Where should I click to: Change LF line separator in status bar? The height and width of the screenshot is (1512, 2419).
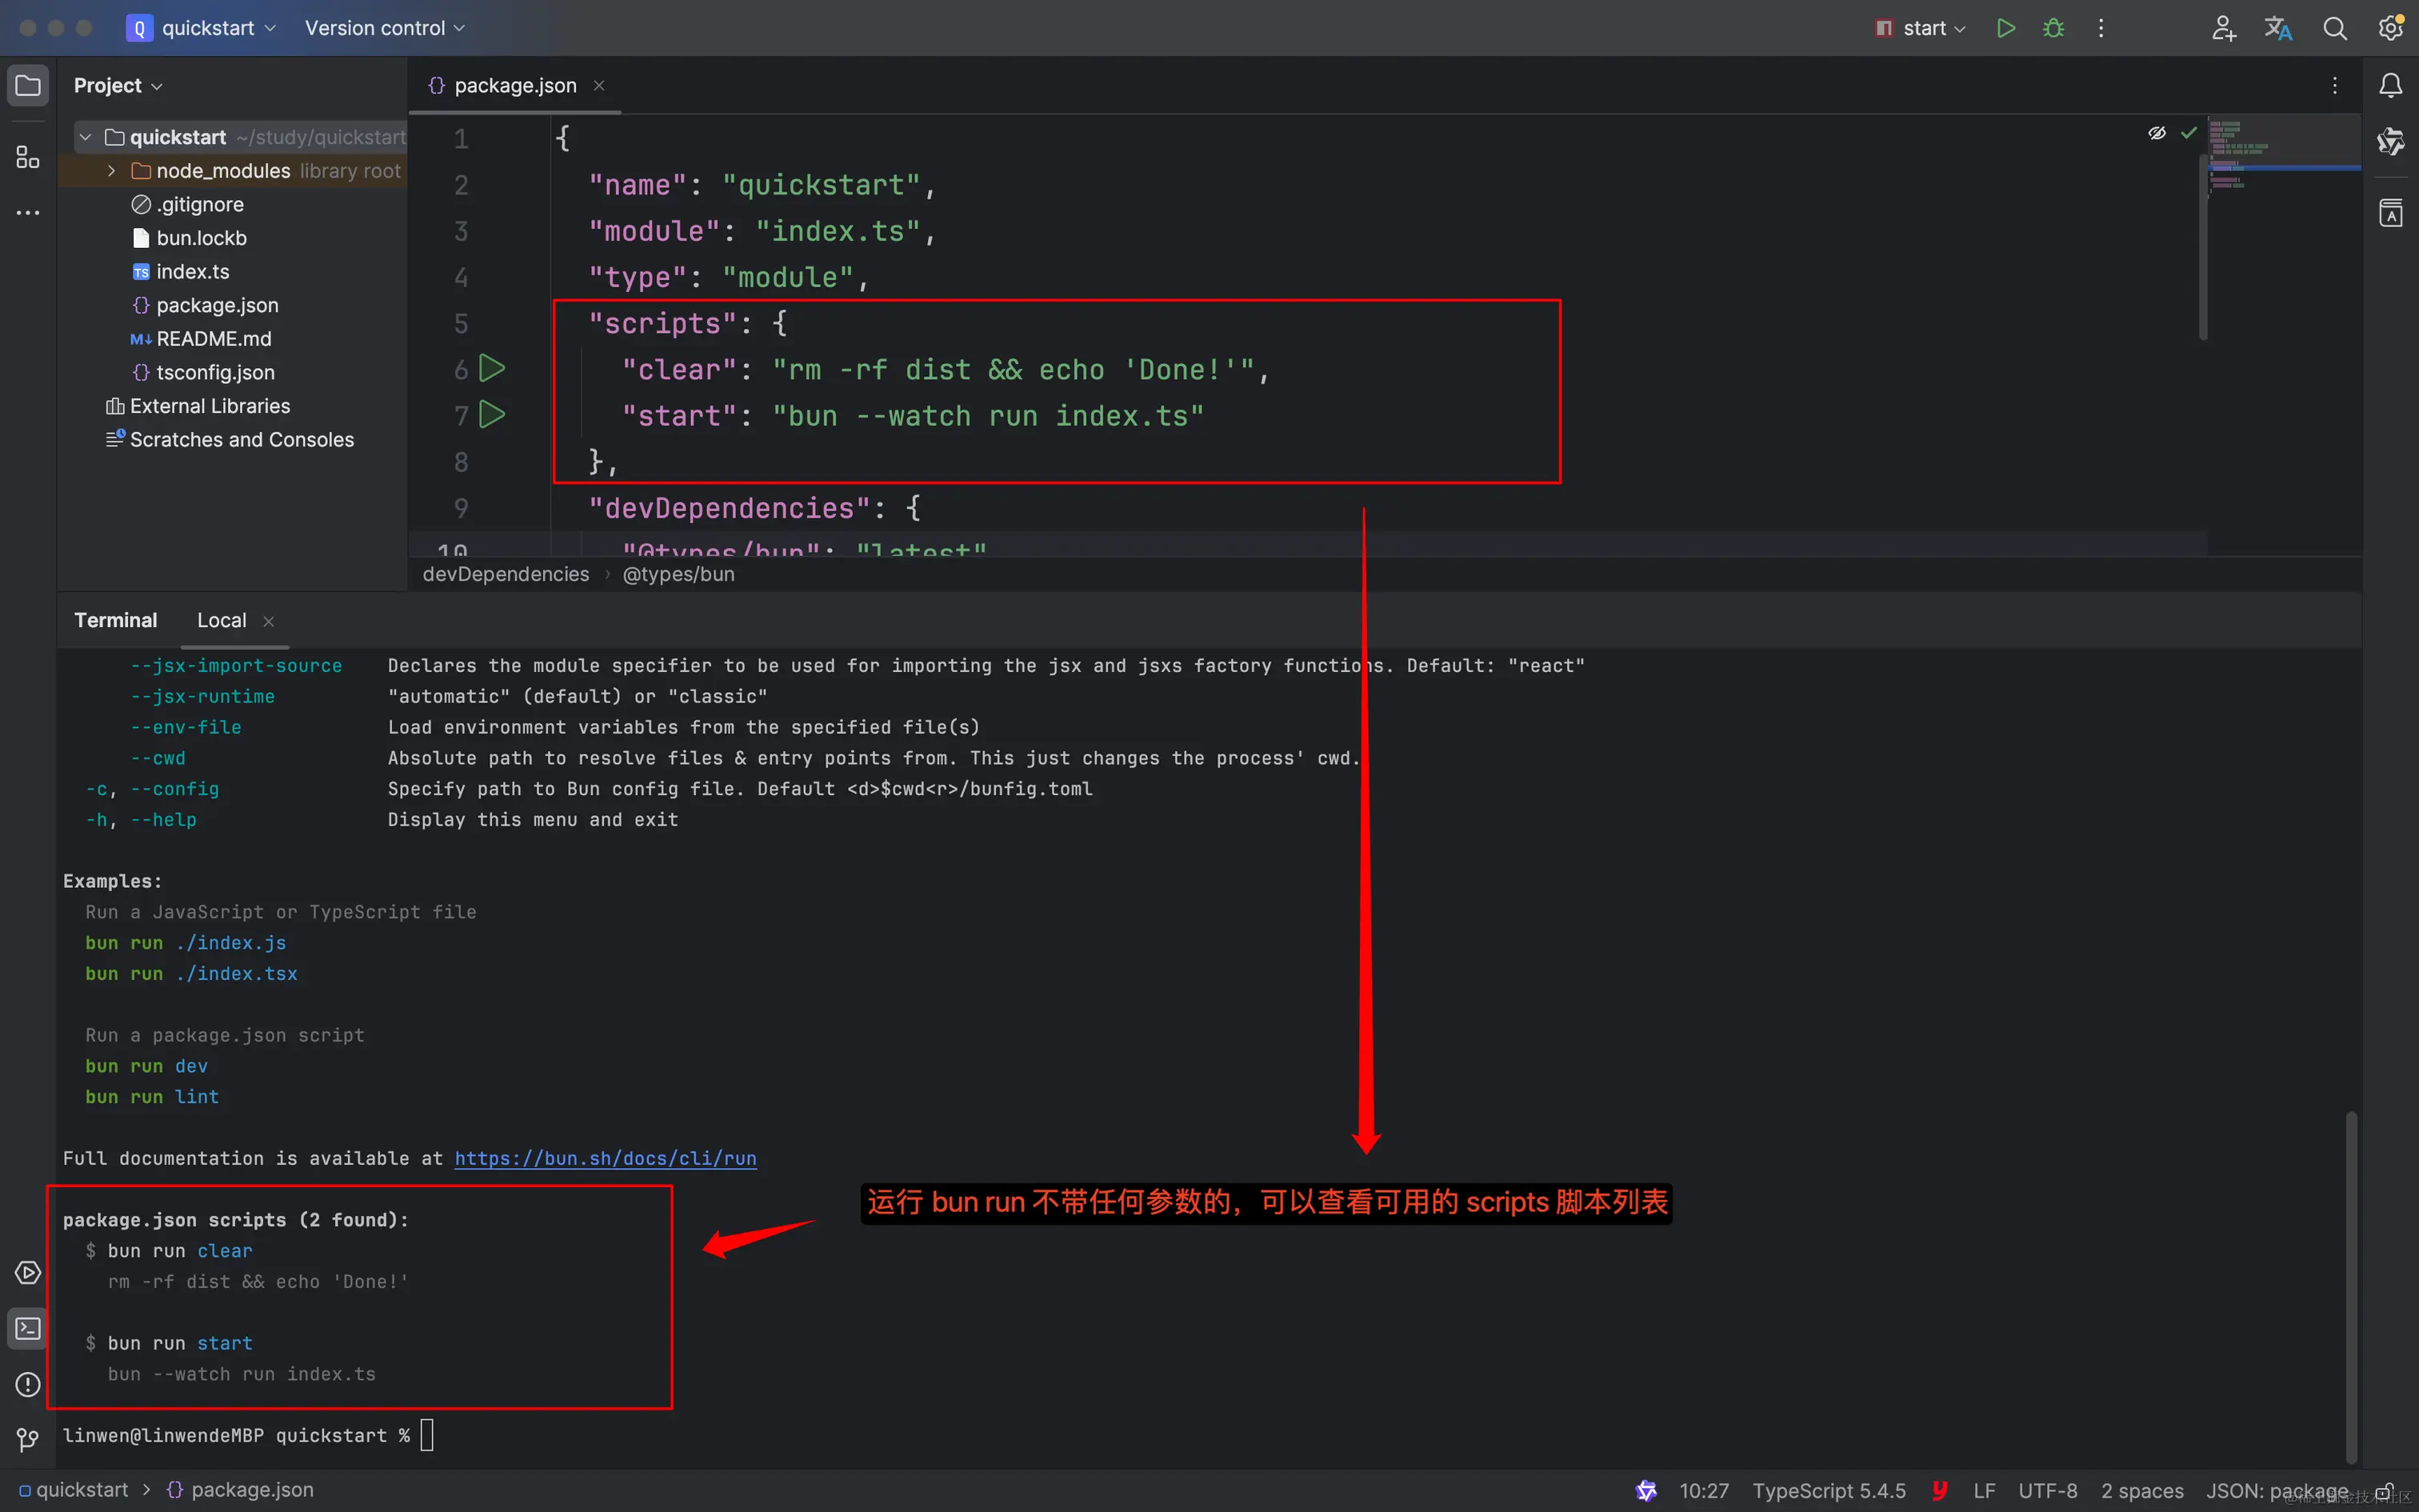(1984, 1491)
